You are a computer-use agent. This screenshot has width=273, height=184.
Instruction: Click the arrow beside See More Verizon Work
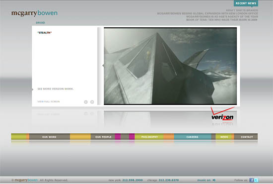pyautogui.click(x=32, y=90)
